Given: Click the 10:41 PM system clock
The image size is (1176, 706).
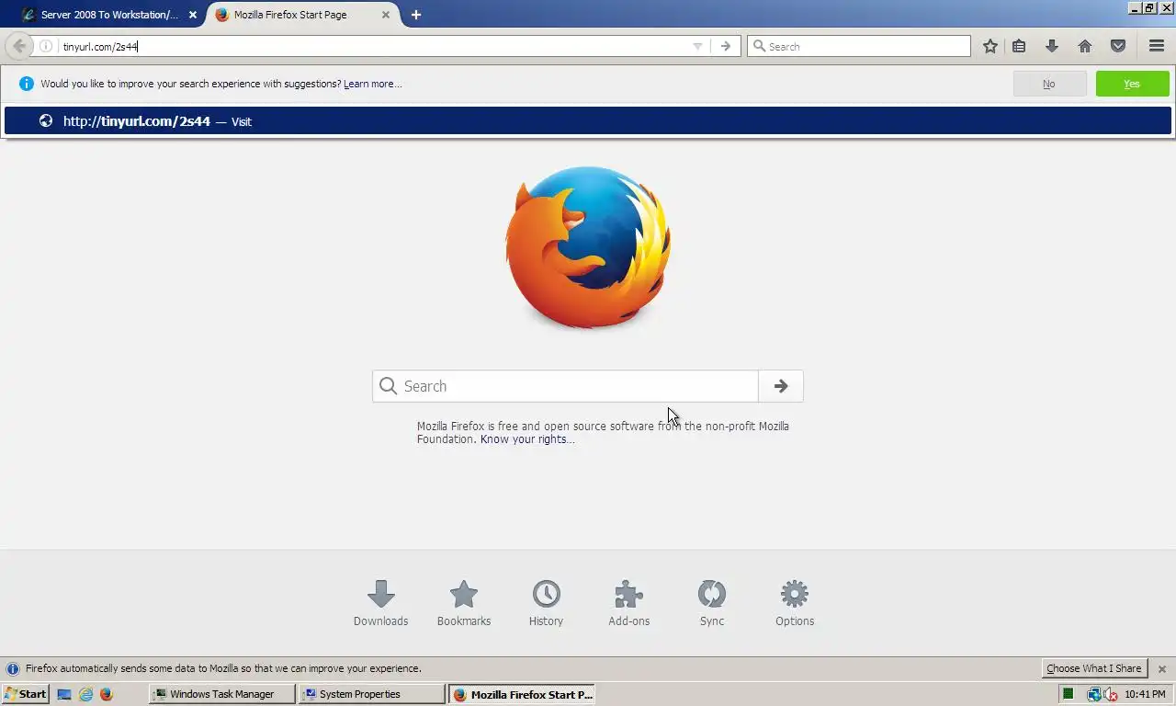Looking at the screenshot, I should [x=1145, y=694].
